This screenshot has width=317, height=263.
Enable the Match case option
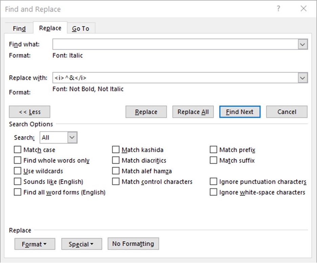(x=17, y=149)
